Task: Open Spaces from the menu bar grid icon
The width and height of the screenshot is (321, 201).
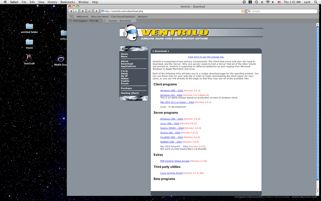Action: tap(250, 2)
